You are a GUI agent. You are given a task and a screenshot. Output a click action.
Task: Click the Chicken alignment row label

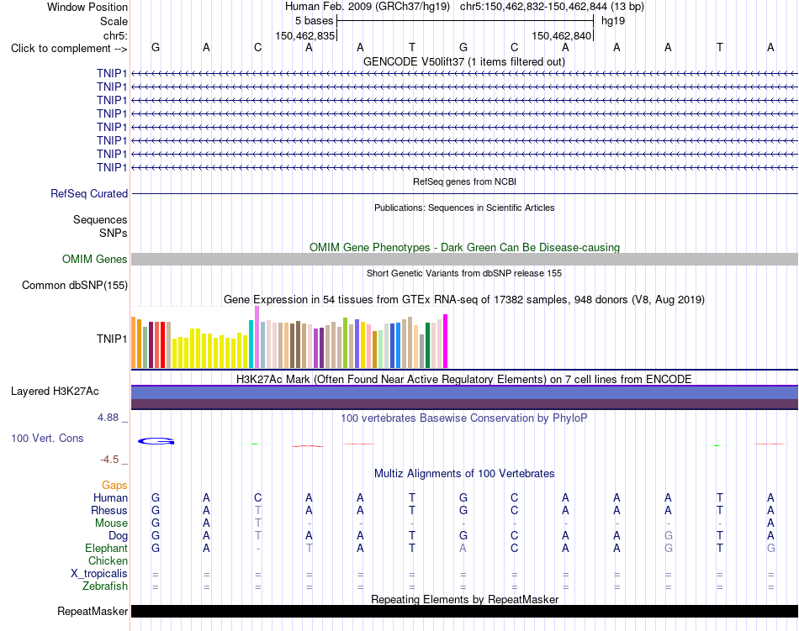(108, 560)
